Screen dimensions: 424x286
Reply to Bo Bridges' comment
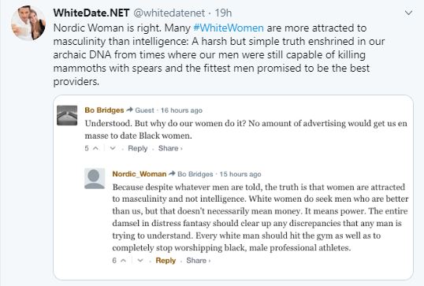(x=138, y=148)
